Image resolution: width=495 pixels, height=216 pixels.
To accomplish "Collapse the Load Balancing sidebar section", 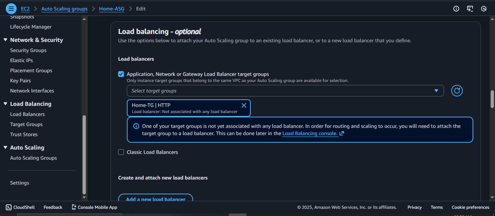I will coord(5,104).
